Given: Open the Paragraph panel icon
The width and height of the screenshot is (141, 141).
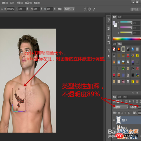Looking at the screenshot, I should click(x=109, y=56).
